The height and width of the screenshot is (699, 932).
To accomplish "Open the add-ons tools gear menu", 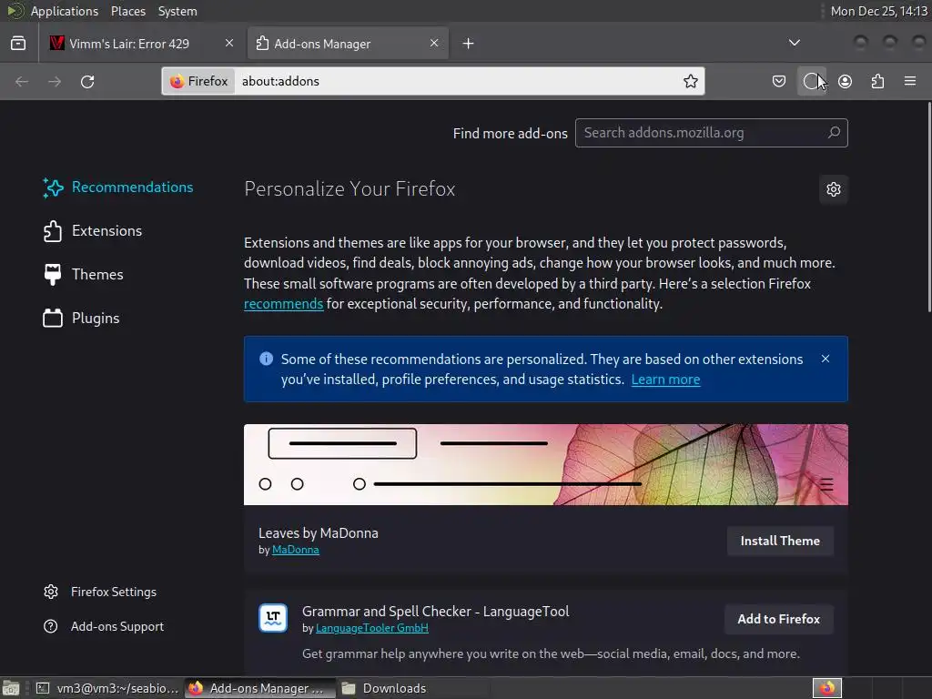I will click(x=834, y=189).
